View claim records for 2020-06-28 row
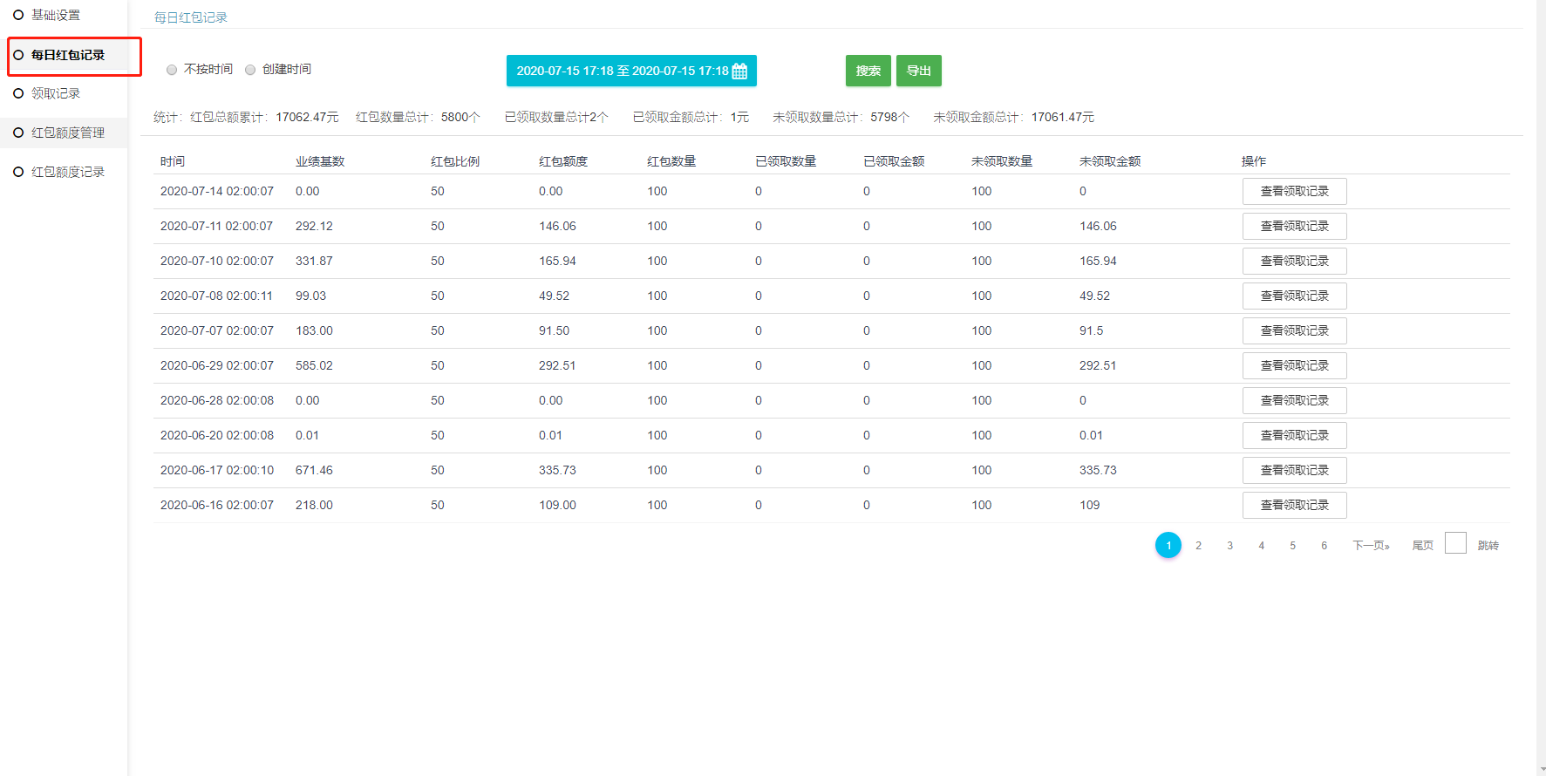The image size is (1546, 776). pos(1294,400)
